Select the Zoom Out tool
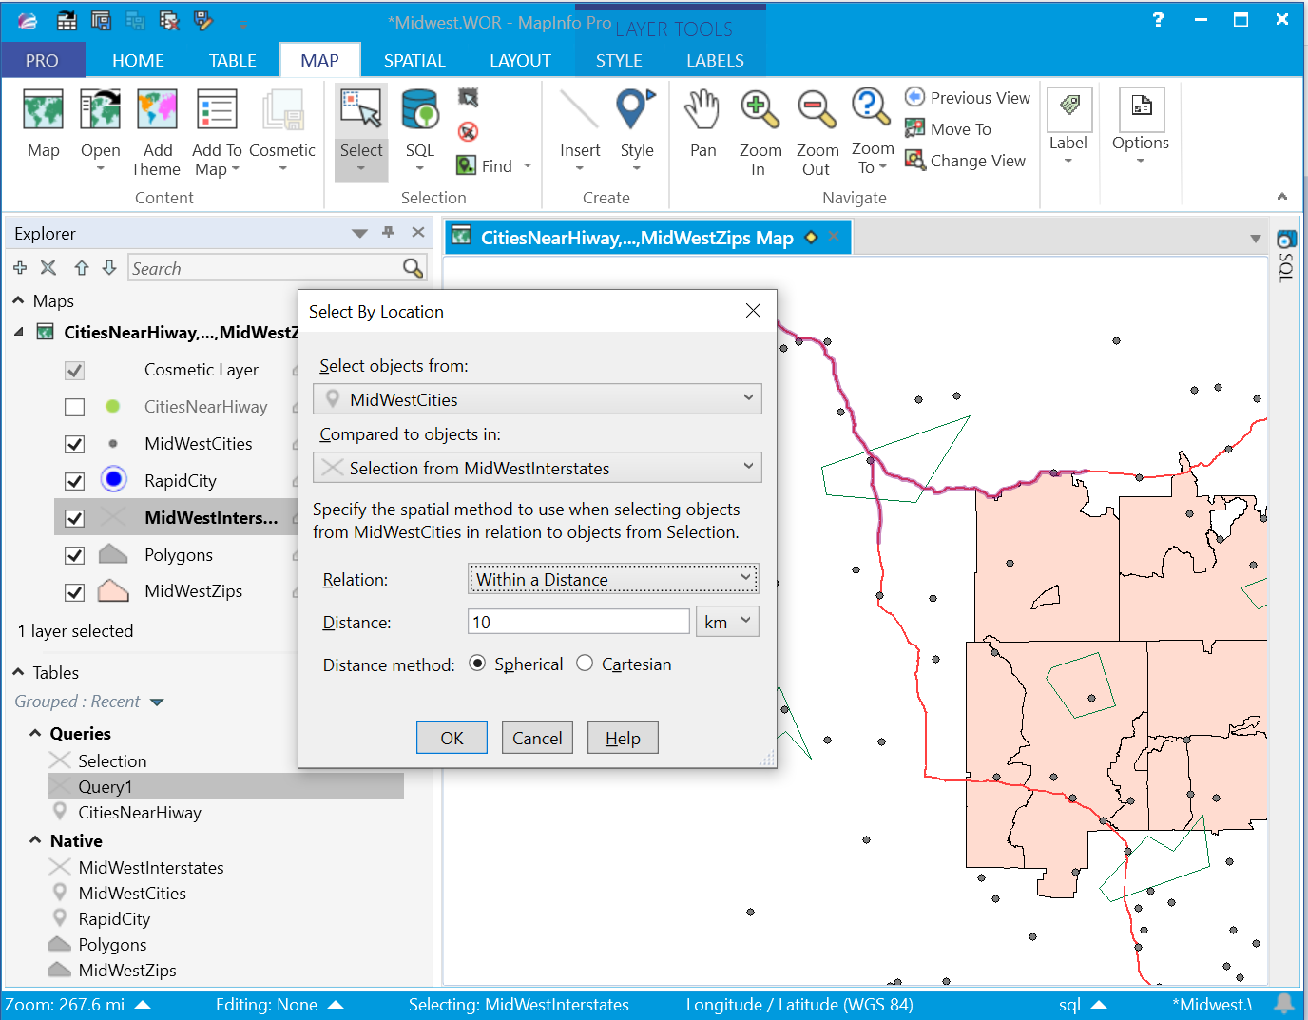Viewport: 1308px width, 1020px height. pos(817,110)
